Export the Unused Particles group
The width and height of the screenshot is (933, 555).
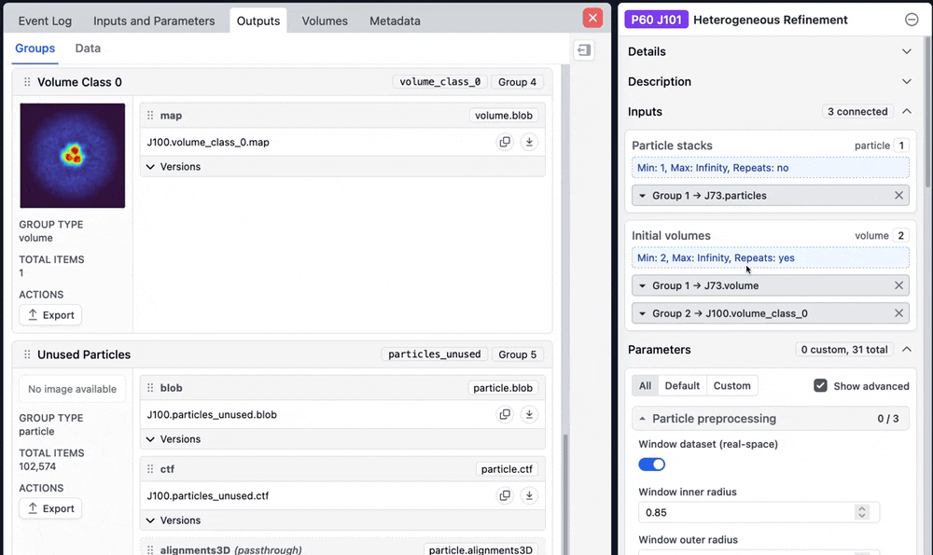(50, 508)
